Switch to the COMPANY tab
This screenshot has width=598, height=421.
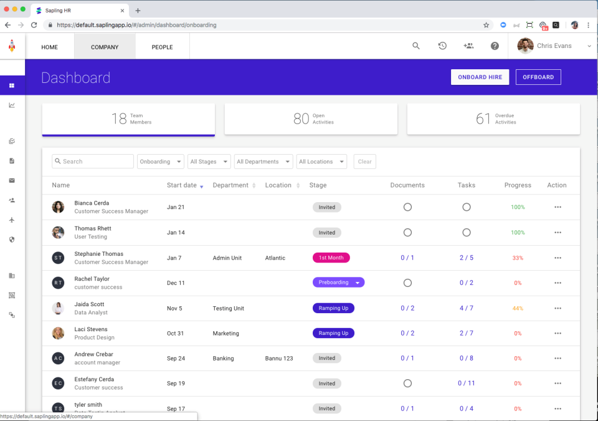[104, 46]
